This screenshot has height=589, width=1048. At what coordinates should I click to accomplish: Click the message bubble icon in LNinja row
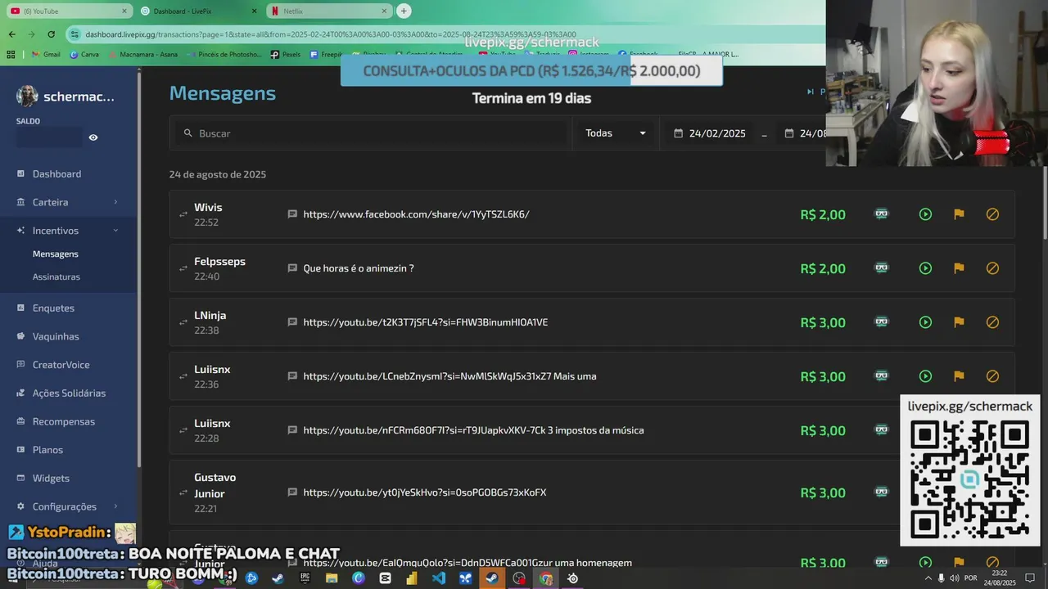292,322
